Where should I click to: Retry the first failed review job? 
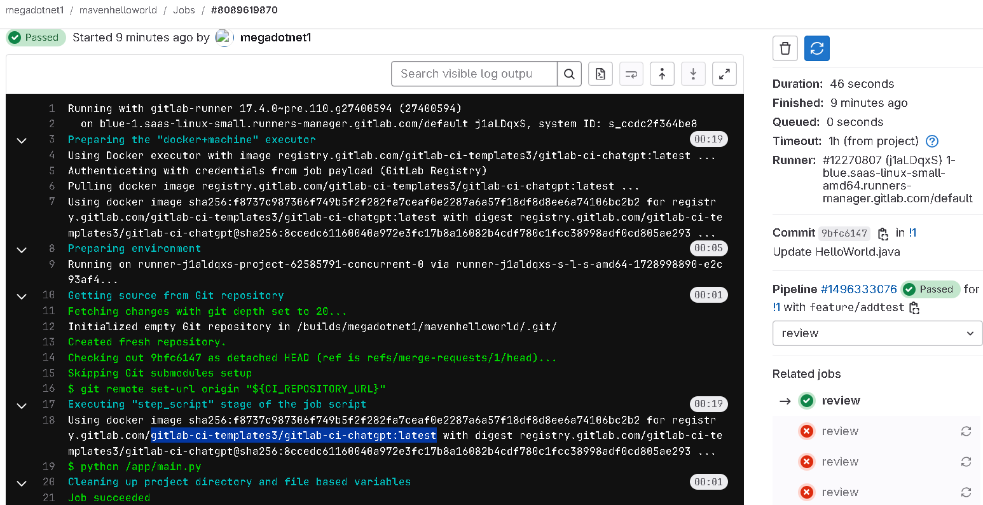pos(966,431)
